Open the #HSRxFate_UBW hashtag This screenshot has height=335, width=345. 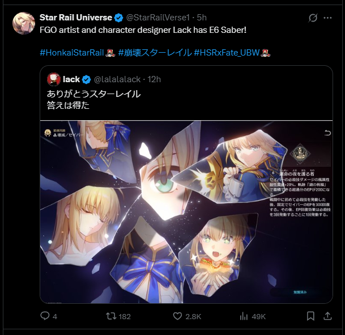pos(227,53)
